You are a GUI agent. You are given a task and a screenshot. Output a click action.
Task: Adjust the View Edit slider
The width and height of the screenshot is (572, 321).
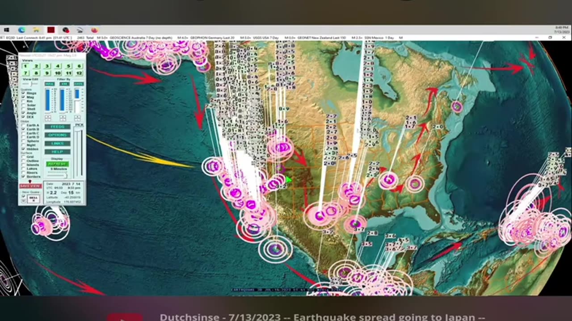click(x=30, y=84)
